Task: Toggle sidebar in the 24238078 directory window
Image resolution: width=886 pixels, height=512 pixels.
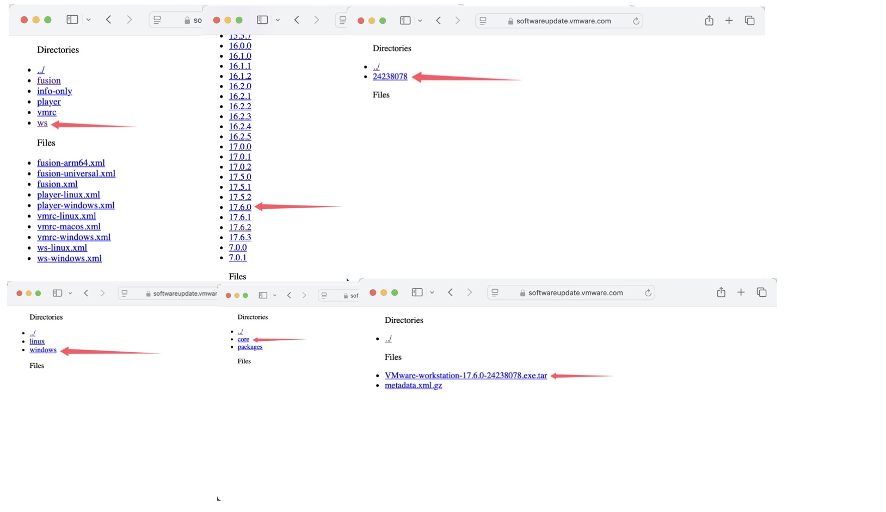Action: (405, 21)
